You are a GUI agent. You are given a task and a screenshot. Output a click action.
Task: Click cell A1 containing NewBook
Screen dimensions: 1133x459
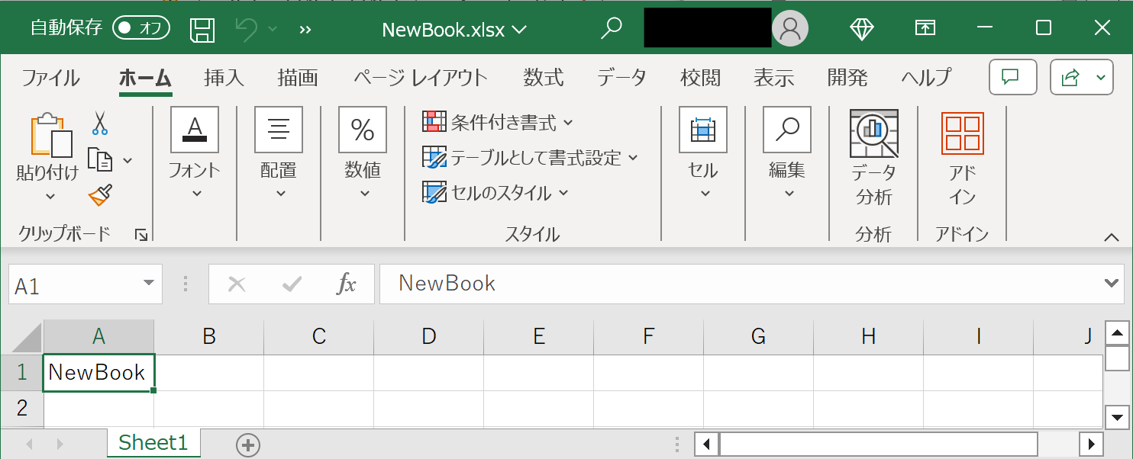pos(98,373)
